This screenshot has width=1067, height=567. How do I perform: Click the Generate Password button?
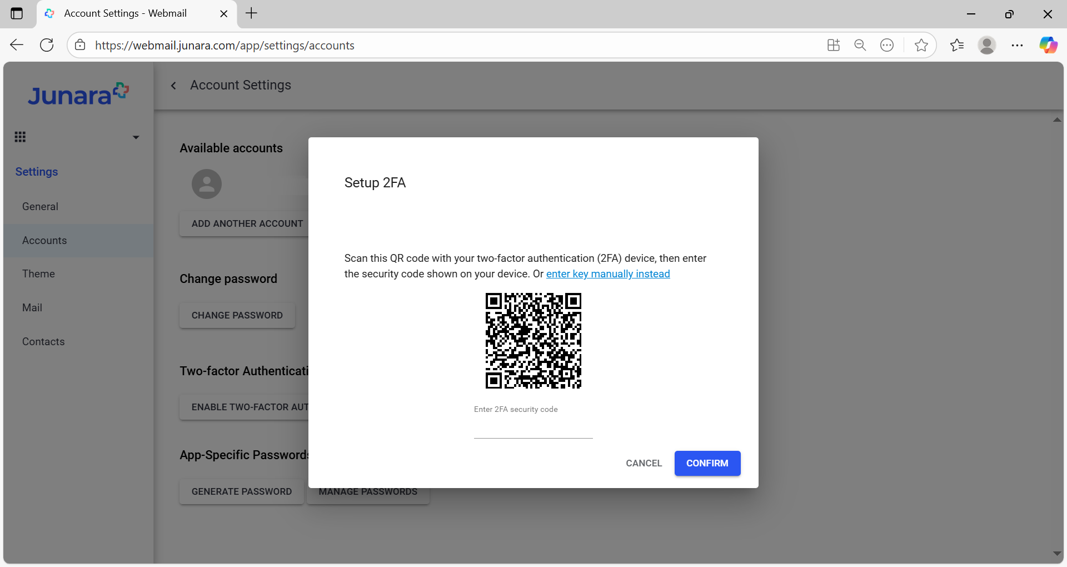point(242,491)
